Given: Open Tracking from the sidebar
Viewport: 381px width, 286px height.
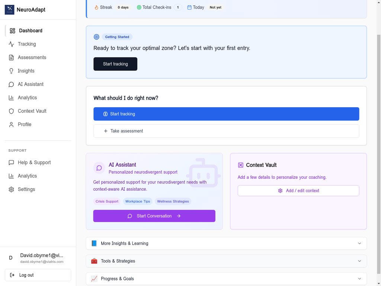Looking at the screenshot, I should [27, 44].
